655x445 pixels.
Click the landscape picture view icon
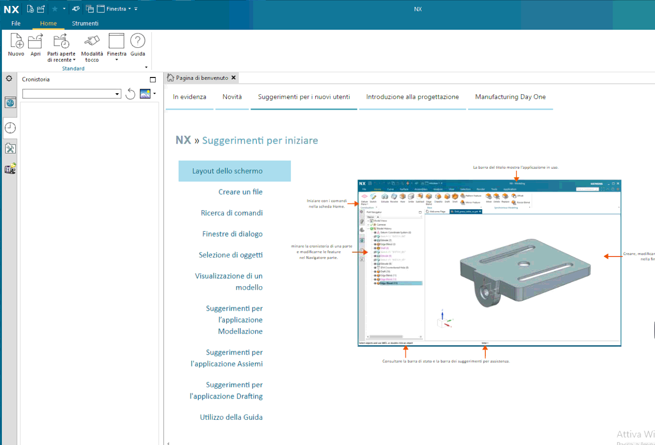pos(145,94)
